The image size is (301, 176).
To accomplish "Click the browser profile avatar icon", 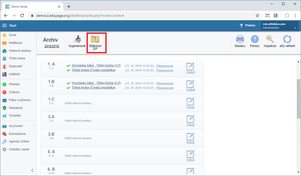I will (x=287, y=15).
